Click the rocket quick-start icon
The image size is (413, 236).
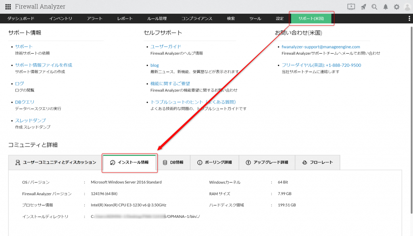(x=363, y=7)
